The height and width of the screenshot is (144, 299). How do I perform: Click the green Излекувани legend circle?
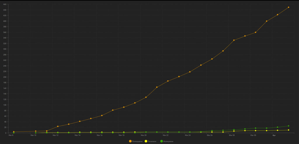[161, 141]
